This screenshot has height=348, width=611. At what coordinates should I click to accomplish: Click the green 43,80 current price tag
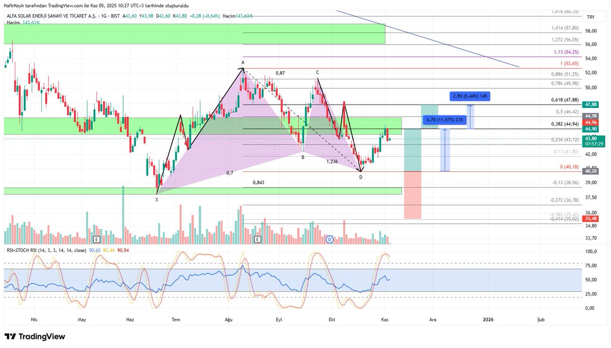pyautogui.click(x=591, y=138)
